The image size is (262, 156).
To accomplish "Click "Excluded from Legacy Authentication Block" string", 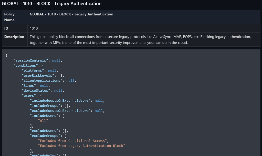I will (x=81, y=146).
